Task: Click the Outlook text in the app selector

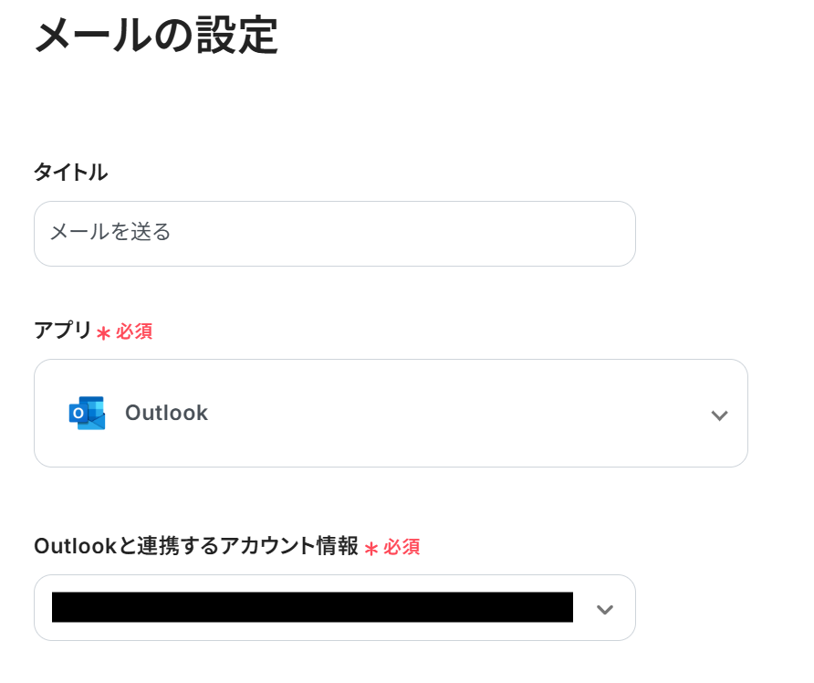Action: (x=166, y=413)
